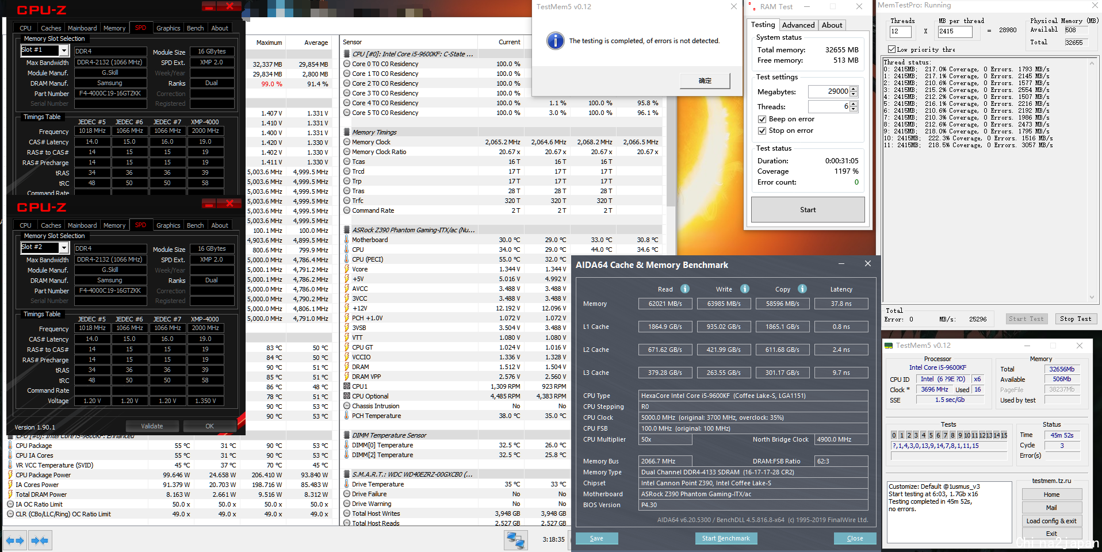Click Start Benchmark in AIDA64
The width and height of the screenshot is (1102, 552).
point(726,538)
